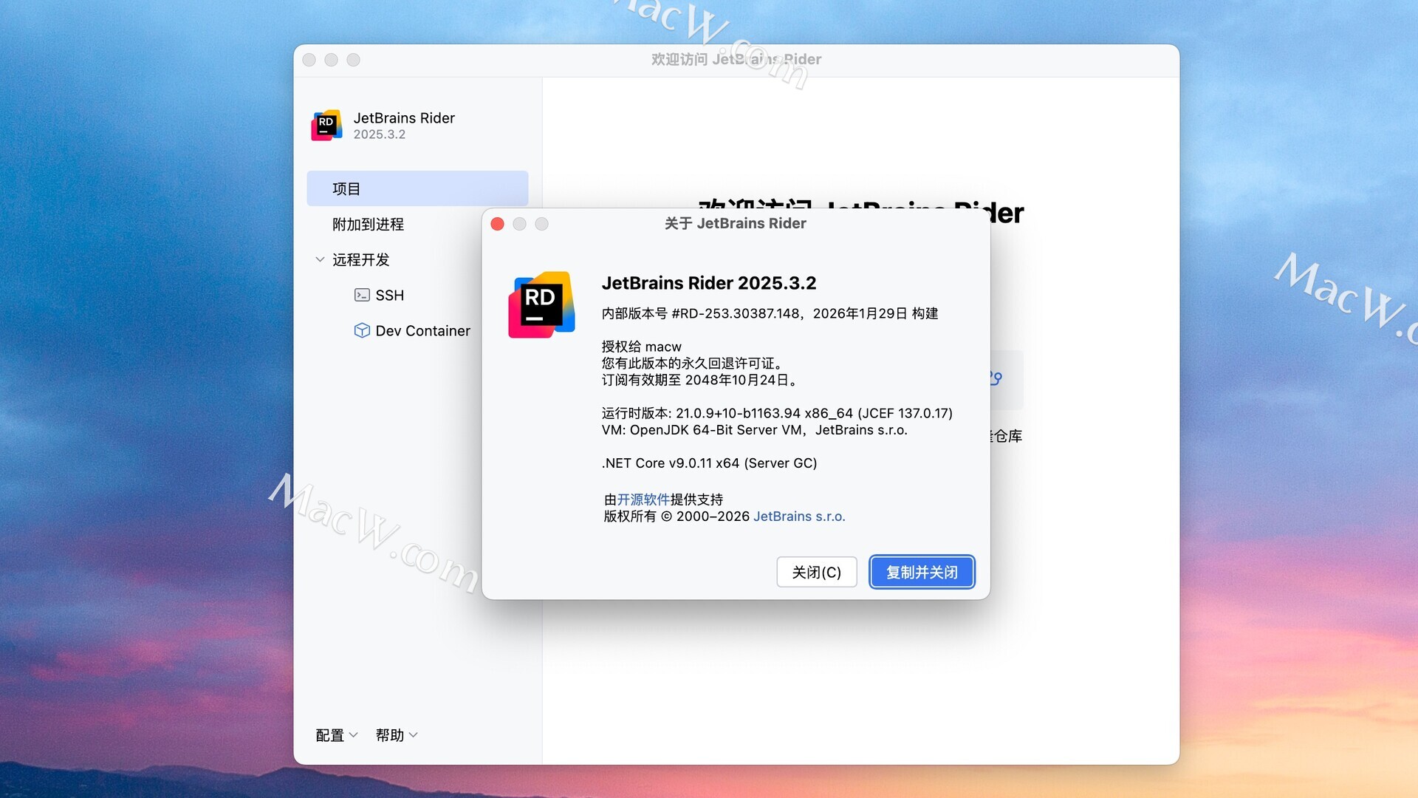
Task: Click the 关于 JetBrains Rider title bar
Action: (x=735, y=223)
